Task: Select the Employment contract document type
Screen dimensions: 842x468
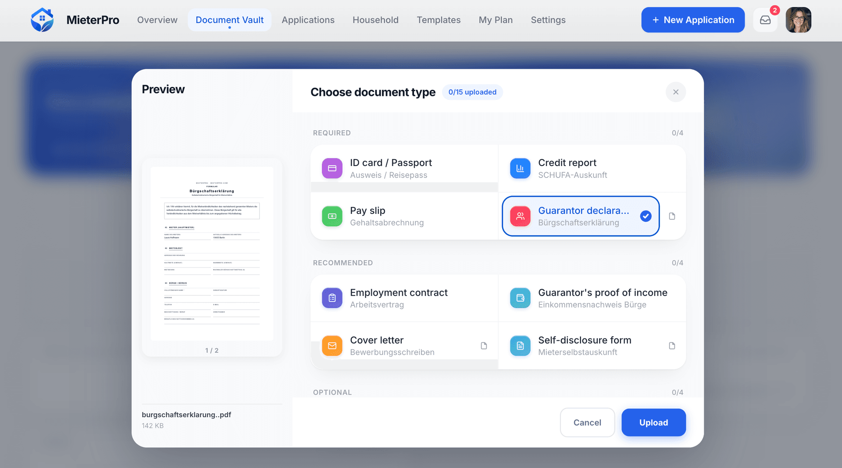Action: tap(404, 298)
